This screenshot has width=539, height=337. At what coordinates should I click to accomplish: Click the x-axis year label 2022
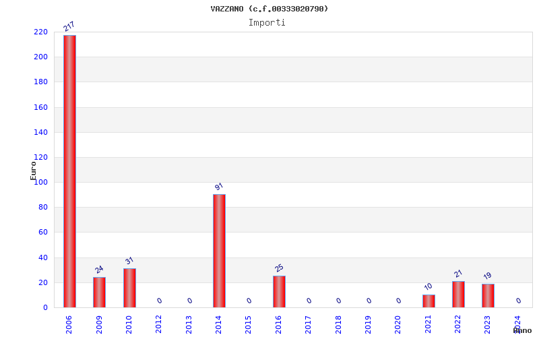(x=458, y=325)
